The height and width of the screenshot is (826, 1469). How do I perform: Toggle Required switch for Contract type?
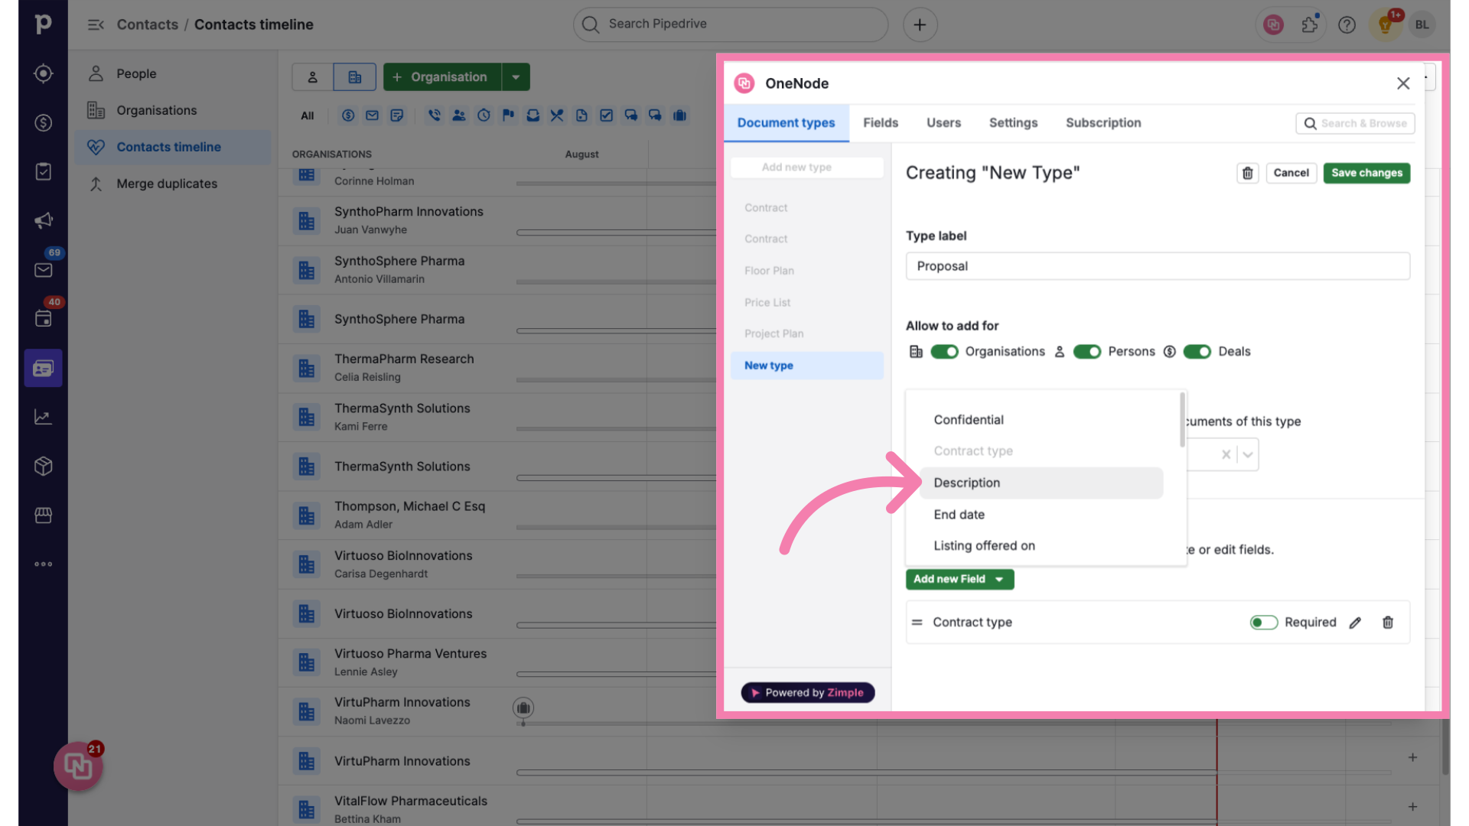pyautogui.click(x=1263, y=623)
